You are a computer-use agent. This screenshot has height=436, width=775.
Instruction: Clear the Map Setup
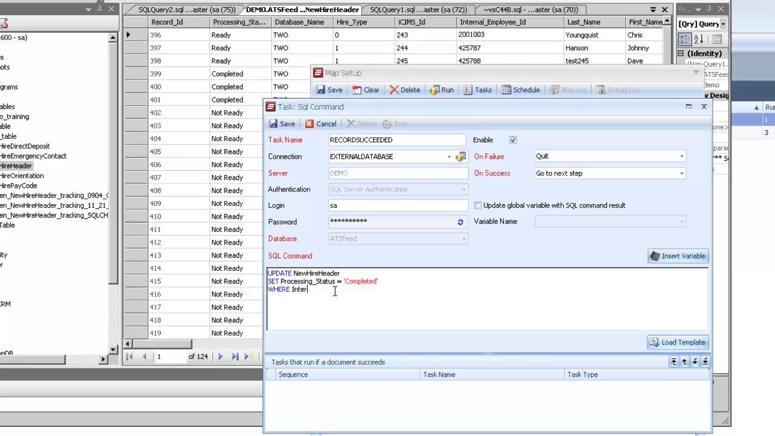(366, 90)
